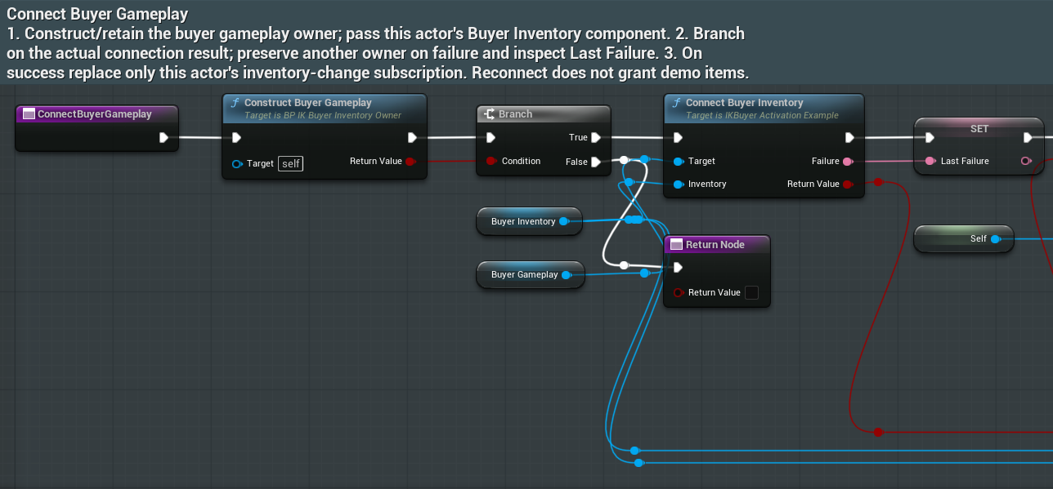The width and height of the screenshot is (1053, 489).
Task: Click the 'Target is BP IK Buyer Inventory Owner' subtitle
Action: (323, 115)
